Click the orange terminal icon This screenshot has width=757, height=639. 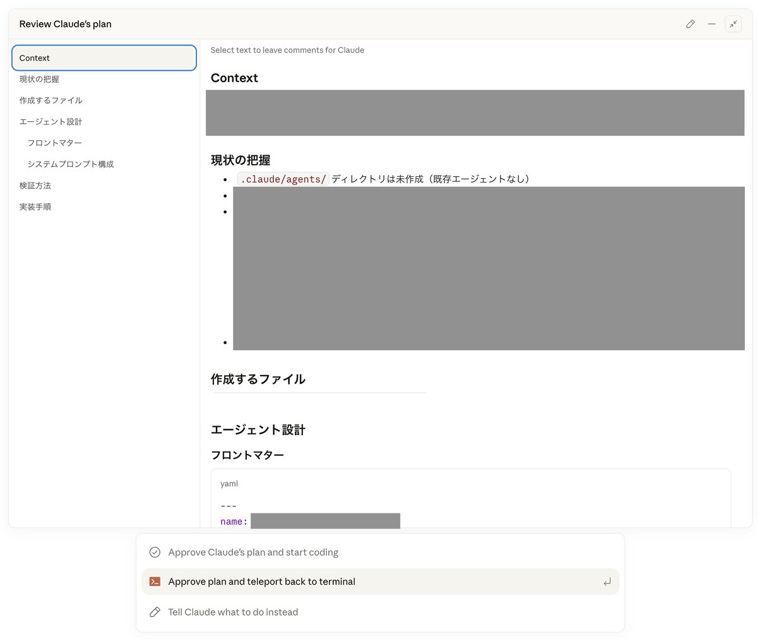[x=155, y=582]
